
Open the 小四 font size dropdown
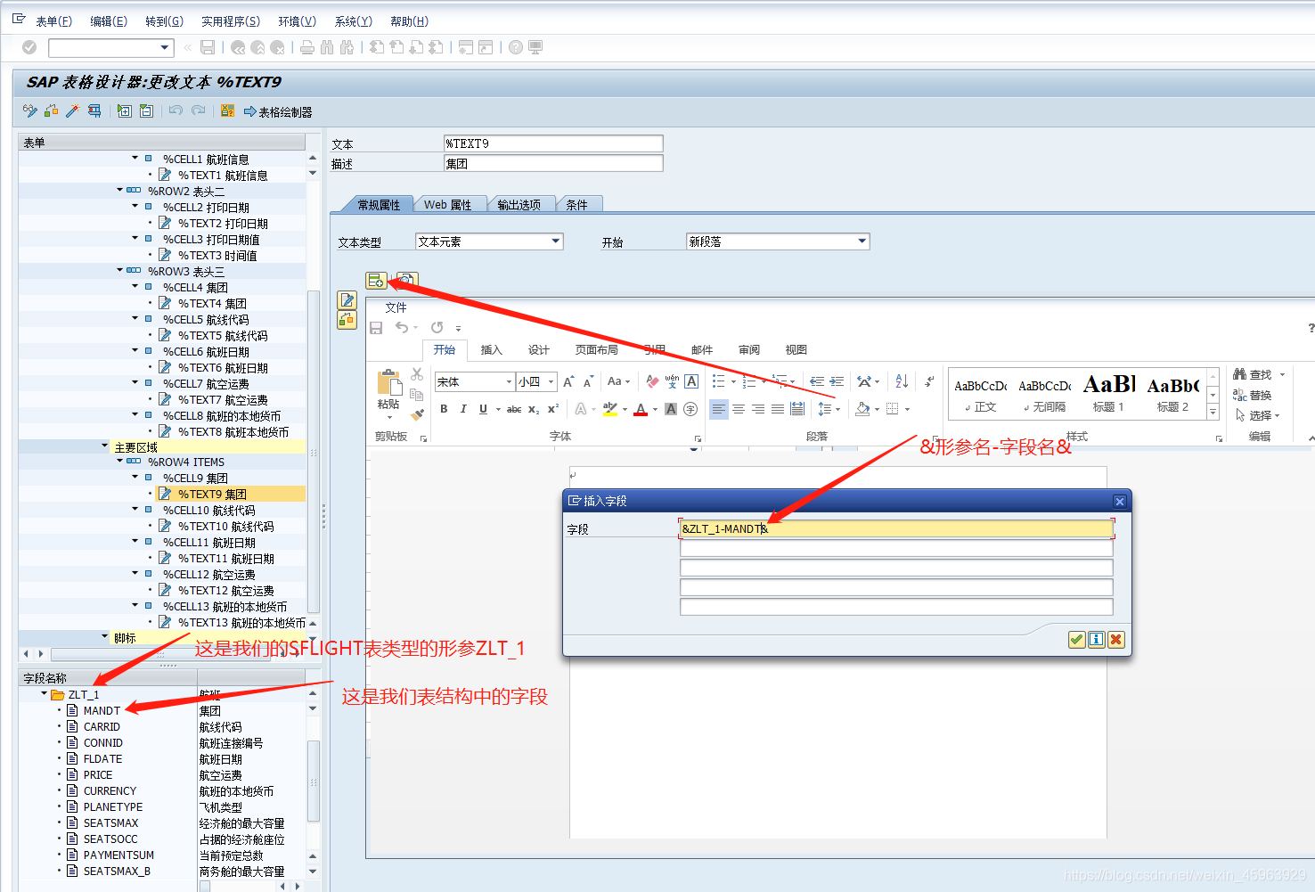click(551, 381)
